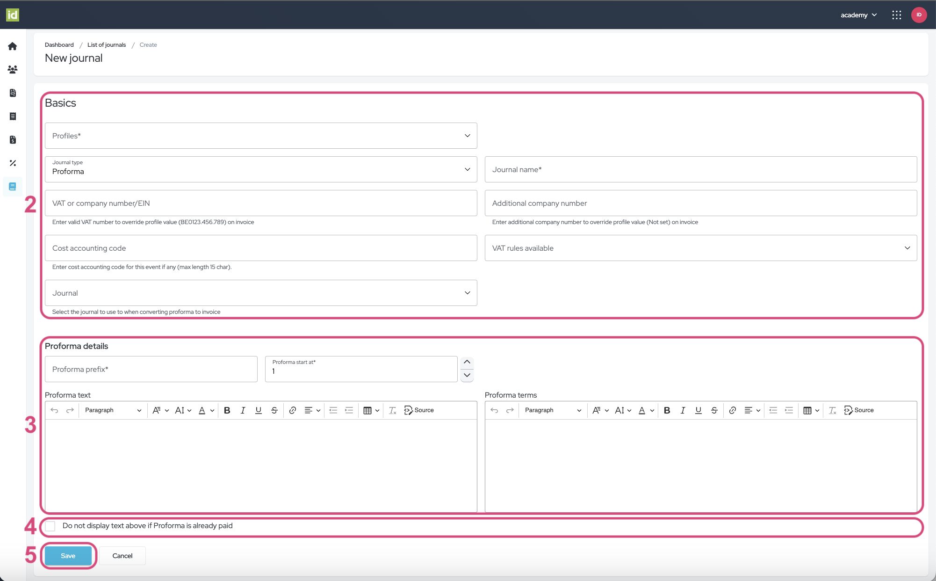The width and height of the screenshot is (936, 581).
Task: Toggle Bold in the Proforma text editor
Action: coord(227,410)
